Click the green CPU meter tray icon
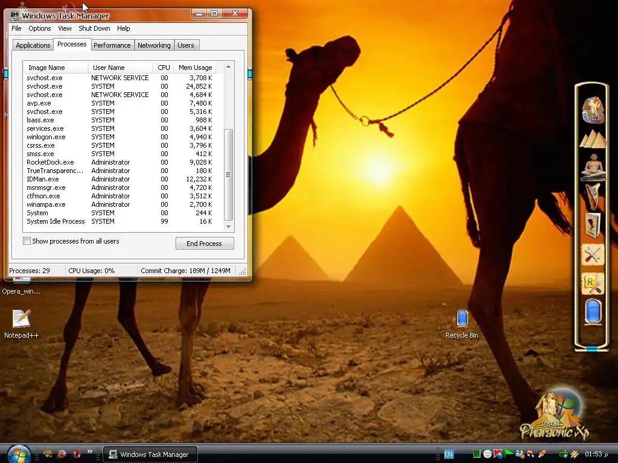Screen dimensions: 618x463 [x=477, y=454]
